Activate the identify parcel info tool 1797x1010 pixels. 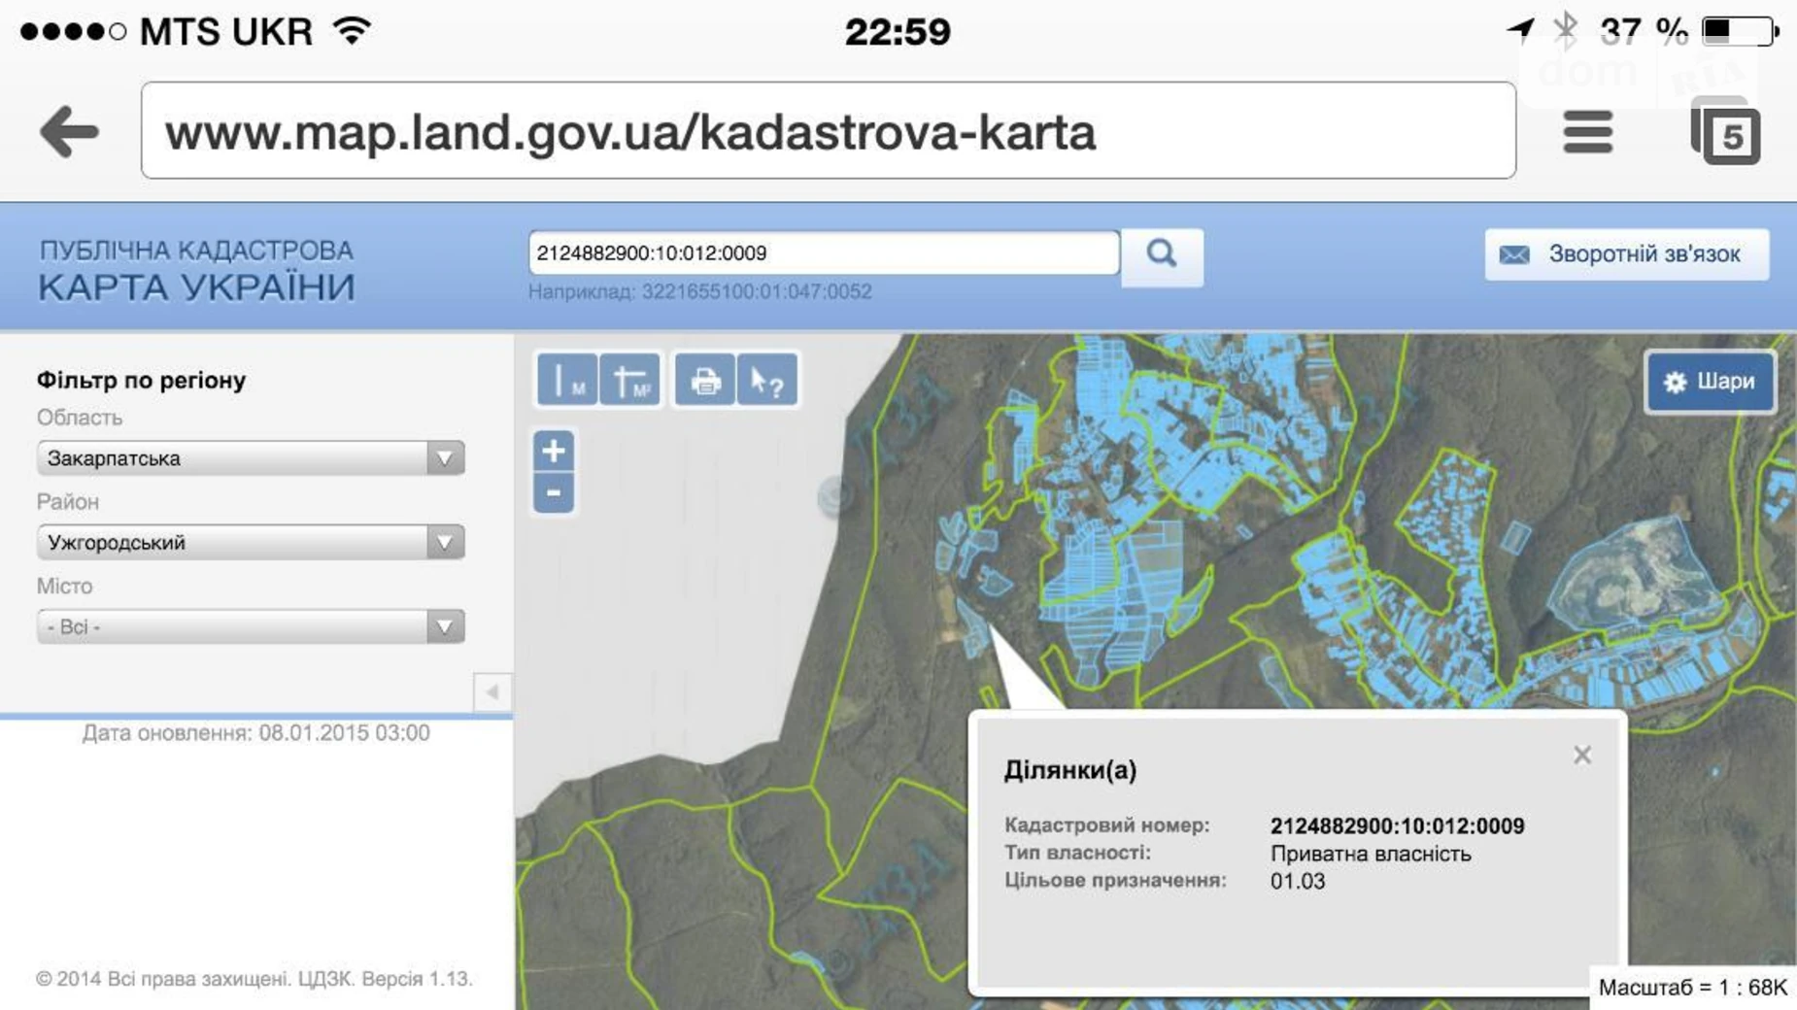767,381
